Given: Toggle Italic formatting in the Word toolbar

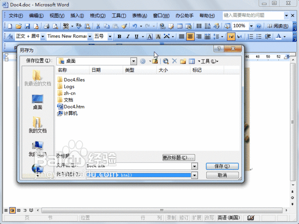Looking at the screenshot, I should click(x=128, y=36).
